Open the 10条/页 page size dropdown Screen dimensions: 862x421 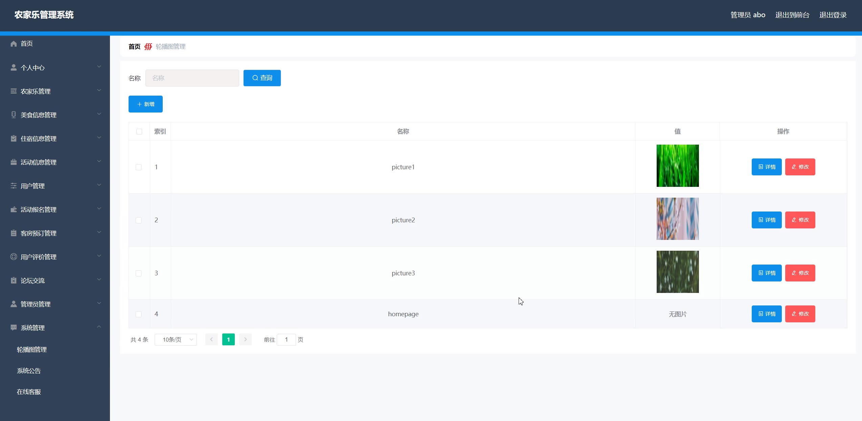[176, 340]
